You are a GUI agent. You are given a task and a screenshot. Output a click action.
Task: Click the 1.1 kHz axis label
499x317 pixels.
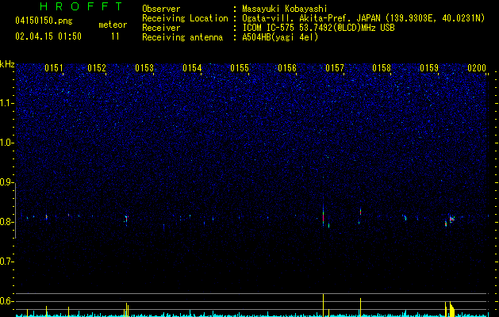click(7, 103)
